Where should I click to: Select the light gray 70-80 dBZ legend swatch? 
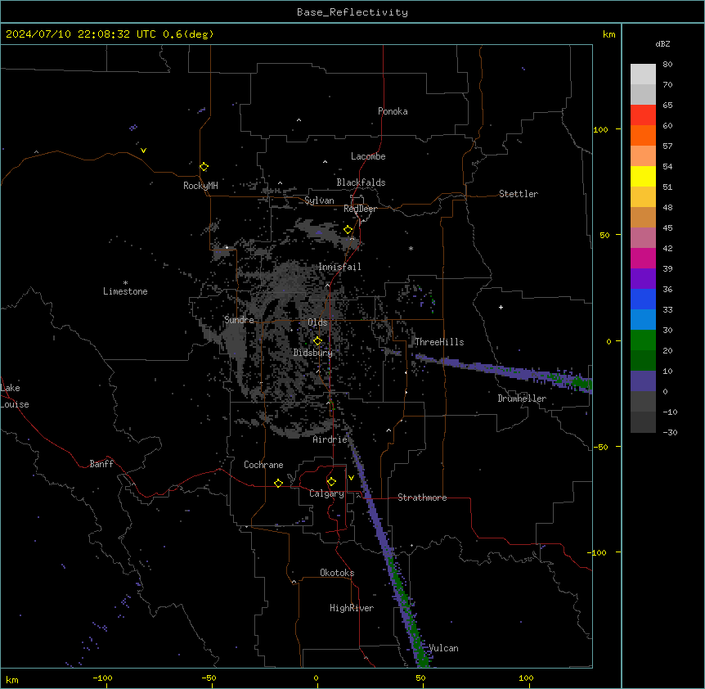643,74
